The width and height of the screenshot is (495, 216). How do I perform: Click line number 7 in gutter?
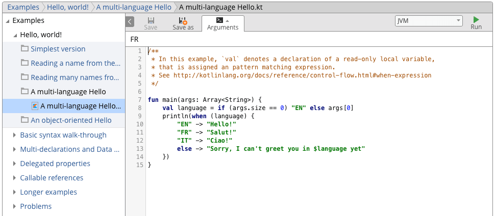point(140,100)
